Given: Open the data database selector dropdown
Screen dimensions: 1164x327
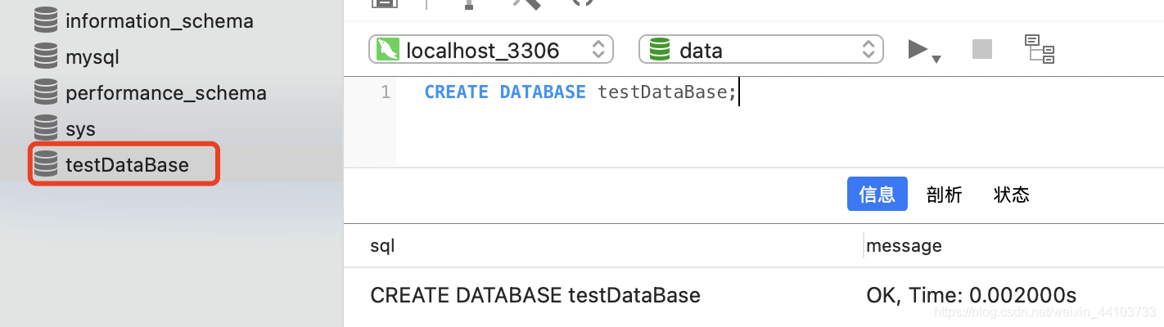Looking at the screenshot, I should (761, 50).
